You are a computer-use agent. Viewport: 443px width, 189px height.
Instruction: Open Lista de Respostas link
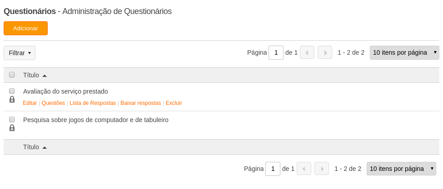pos(93,103)
